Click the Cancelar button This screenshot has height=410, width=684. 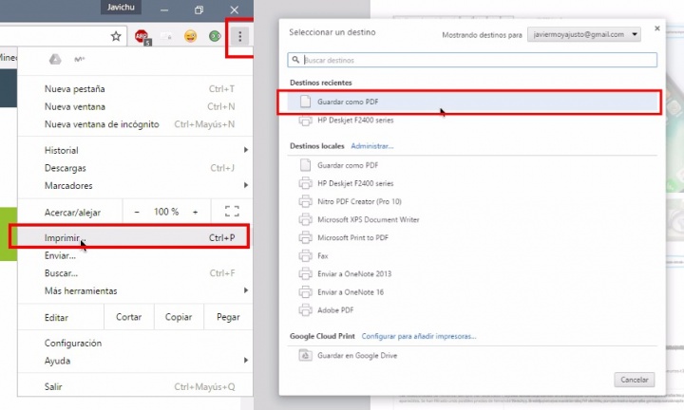[635, 380]
